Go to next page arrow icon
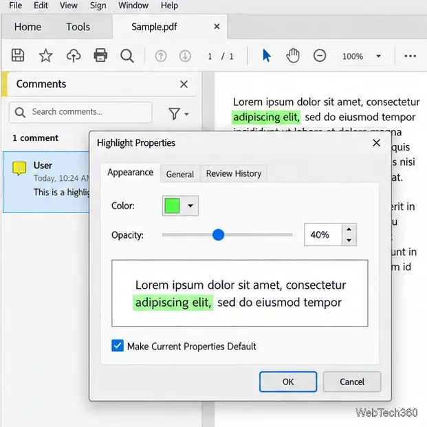 [x=185, y=56]
